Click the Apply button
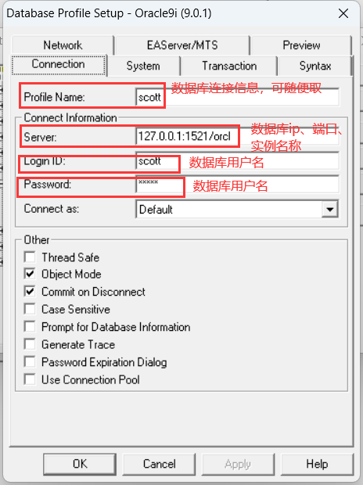The height and width of the screenshot is (485, 363). 238,464
